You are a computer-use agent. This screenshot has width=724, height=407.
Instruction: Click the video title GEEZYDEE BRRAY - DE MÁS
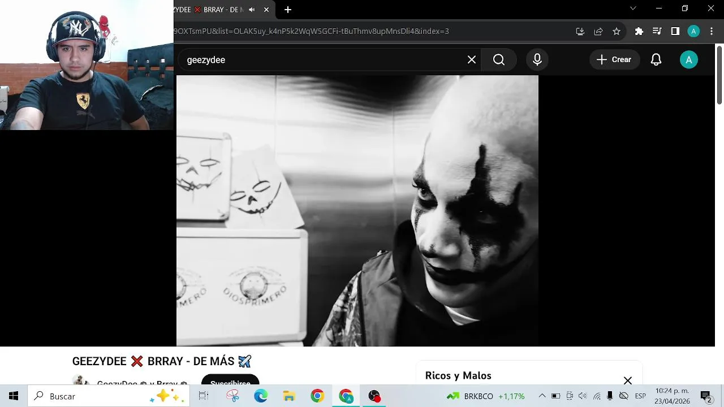[x=162, y=361]
